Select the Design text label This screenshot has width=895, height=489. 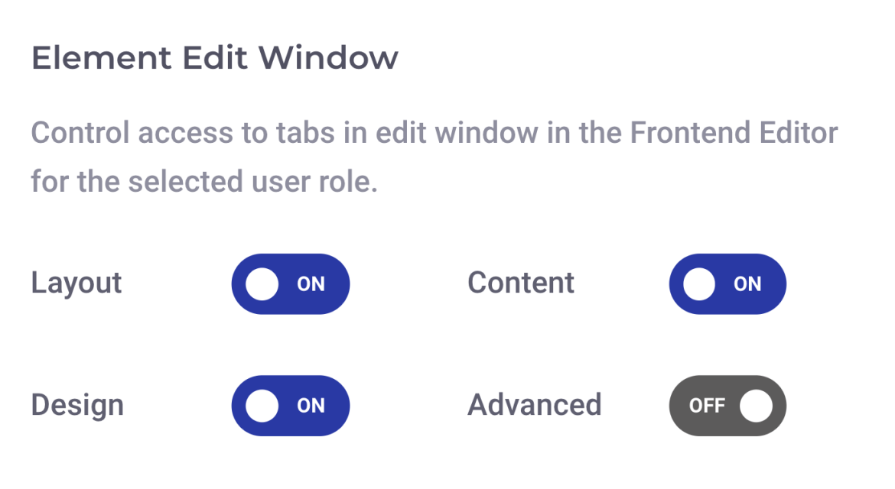coord(76,405)
